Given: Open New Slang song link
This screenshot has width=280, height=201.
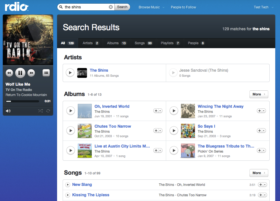Looking at the screenshot, I should tap(82, 184).
